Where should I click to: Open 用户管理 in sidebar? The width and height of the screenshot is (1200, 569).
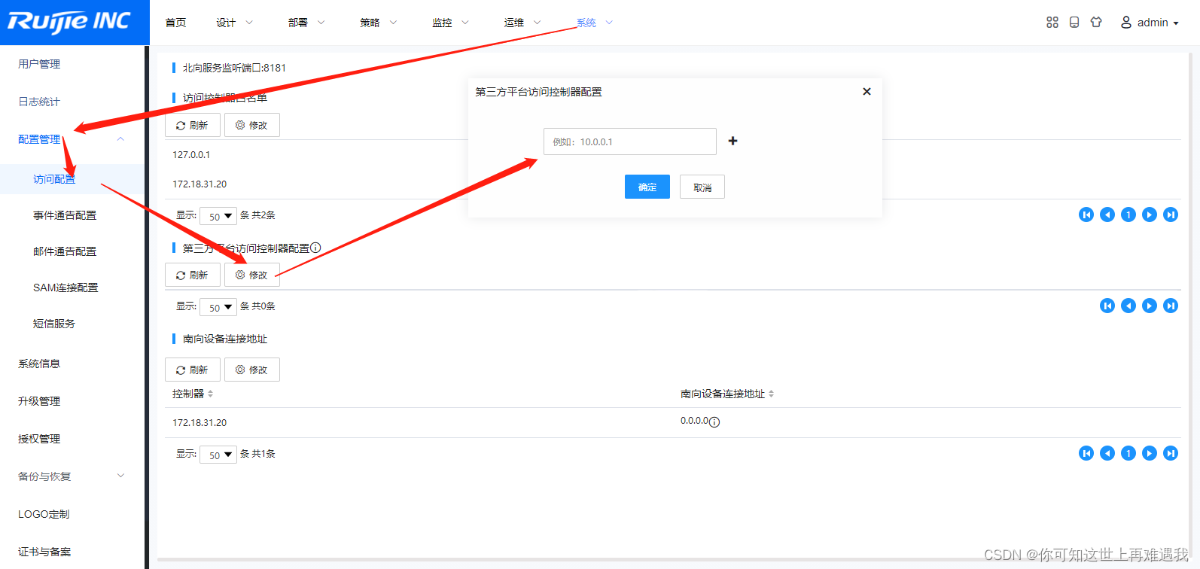pyautogui.click(x=39, y=64)
